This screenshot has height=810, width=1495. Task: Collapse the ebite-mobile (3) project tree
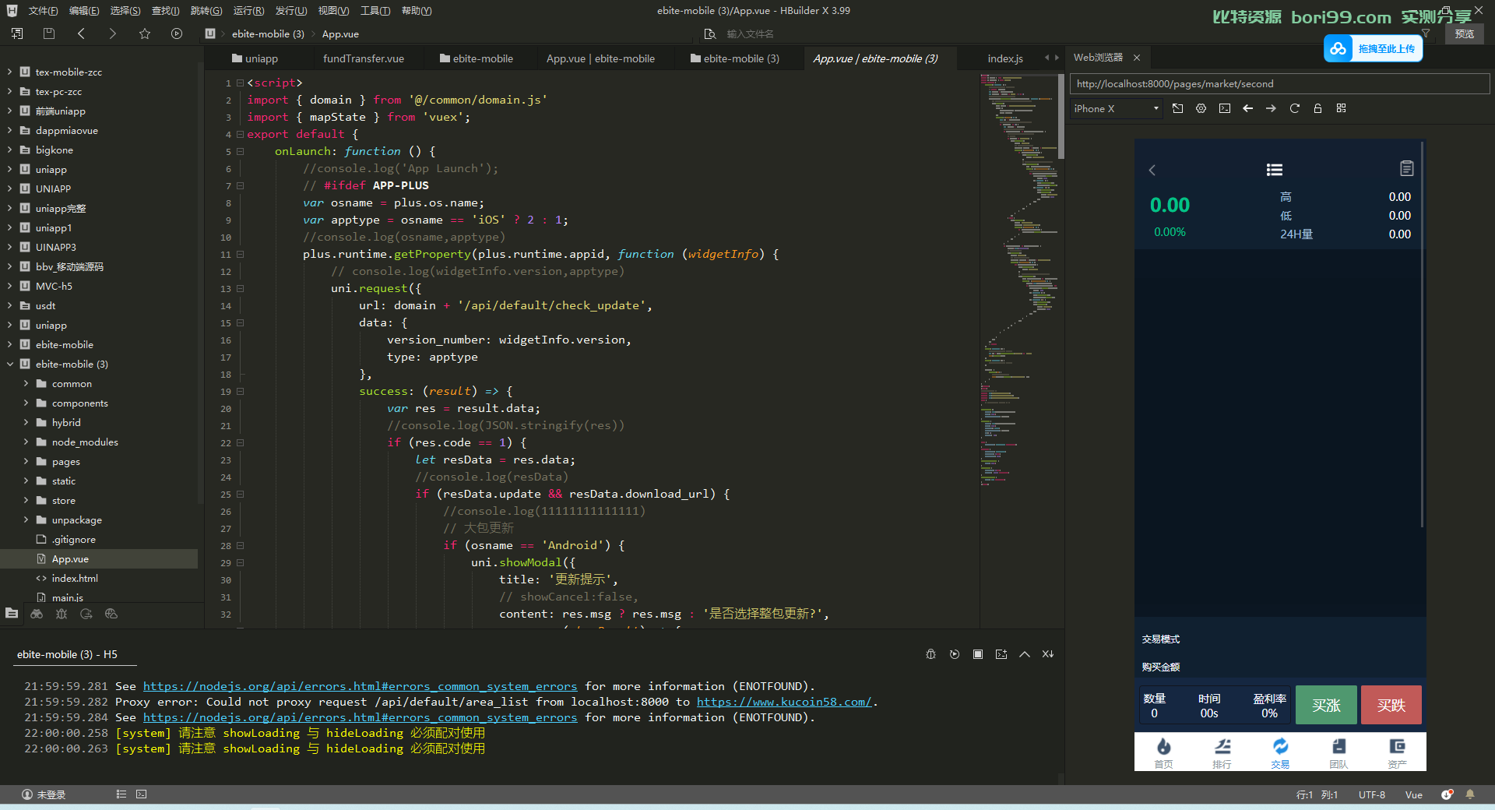tap(10, 364)
